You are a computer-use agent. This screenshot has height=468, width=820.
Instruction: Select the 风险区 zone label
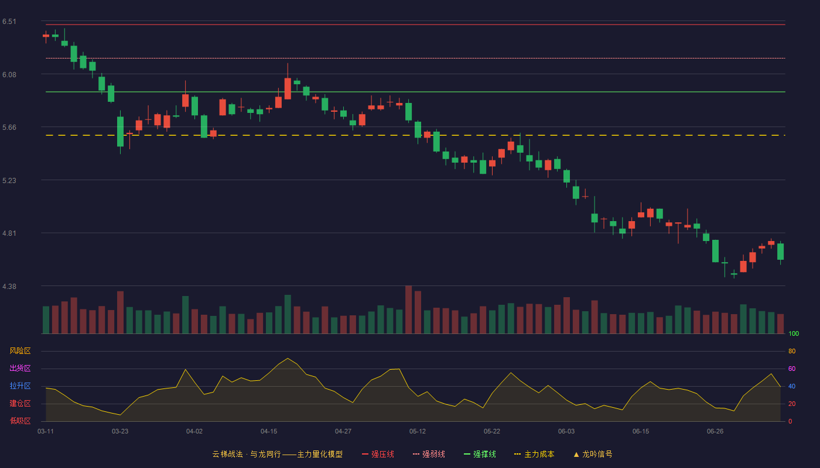point(20,351)
